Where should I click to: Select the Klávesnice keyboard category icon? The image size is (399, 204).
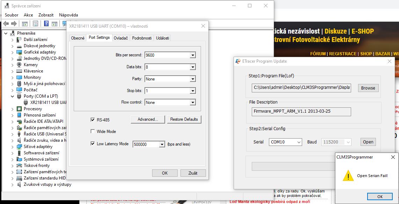coord(19,71)
